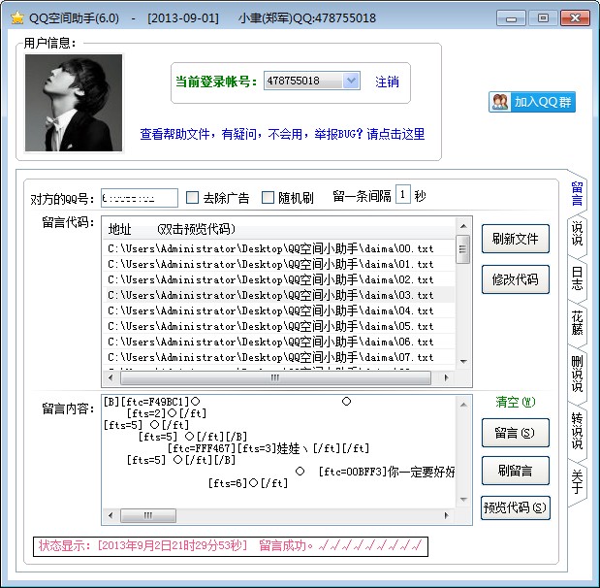Click the message content scroll-left arrow
The image size is (600, 588).
click(x=111, y=515)
